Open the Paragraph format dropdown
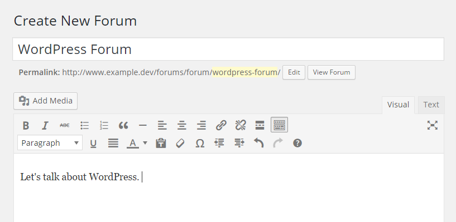 50,143
